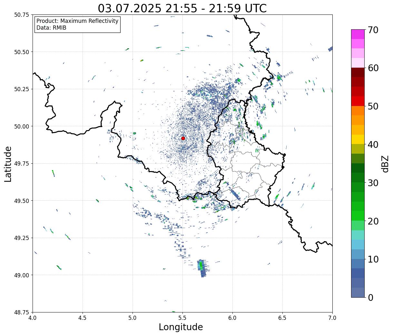This screenshot has height=335, width=393.
Task: Click colorbar tick label 40
Action: pos(373,145)
